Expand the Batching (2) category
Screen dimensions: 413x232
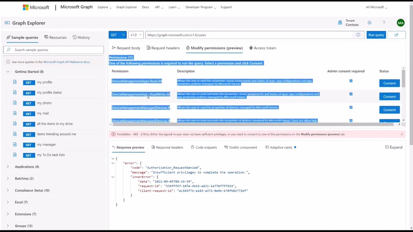(8, 179)
